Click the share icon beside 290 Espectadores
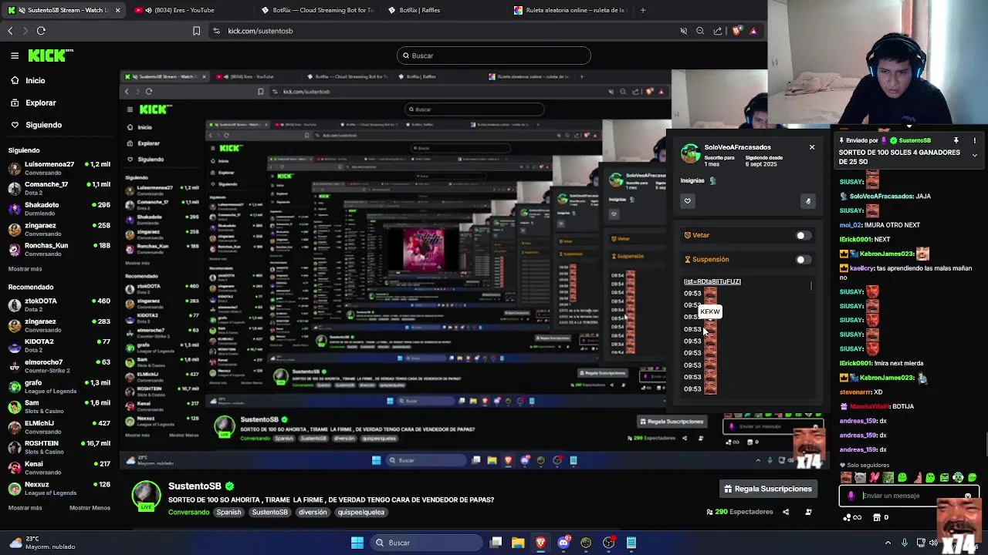Image resolution: width=988 pixels, height=555 pixels. tap(786, 512)
